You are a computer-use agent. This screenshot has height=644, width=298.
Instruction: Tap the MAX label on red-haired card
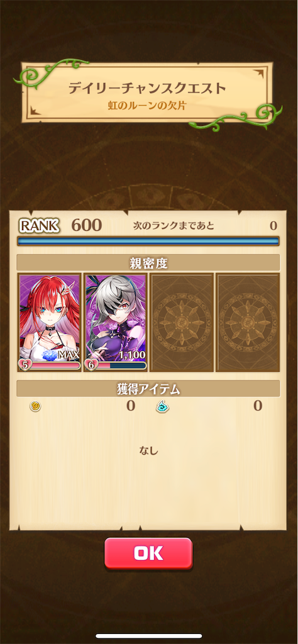68,355
